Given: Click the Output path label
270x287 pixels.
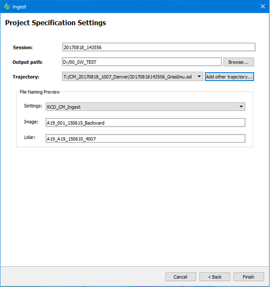Looking at the screenshot, I should coord(28,62).
